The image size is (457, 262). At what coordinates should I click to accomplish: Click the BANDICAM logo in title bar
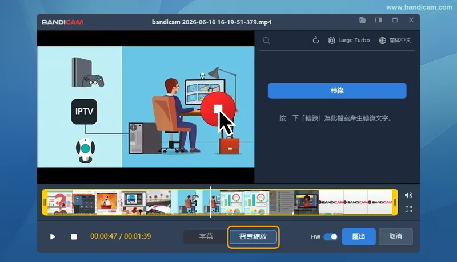(62, 22)
